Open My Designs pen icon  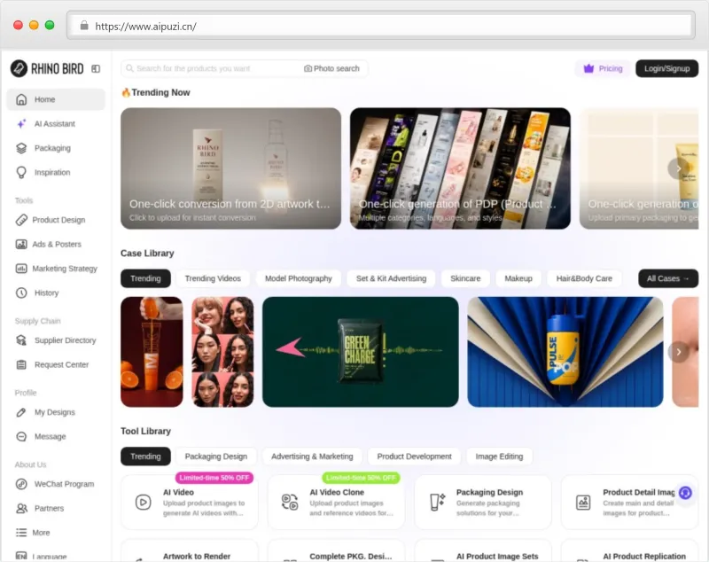click(21, 412)
